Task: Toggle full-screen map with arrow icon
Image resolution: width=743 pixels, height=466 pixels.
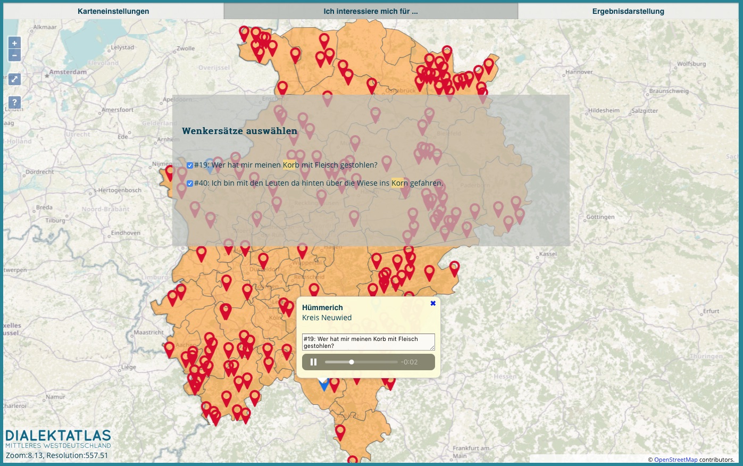Action: click(14, 79)
